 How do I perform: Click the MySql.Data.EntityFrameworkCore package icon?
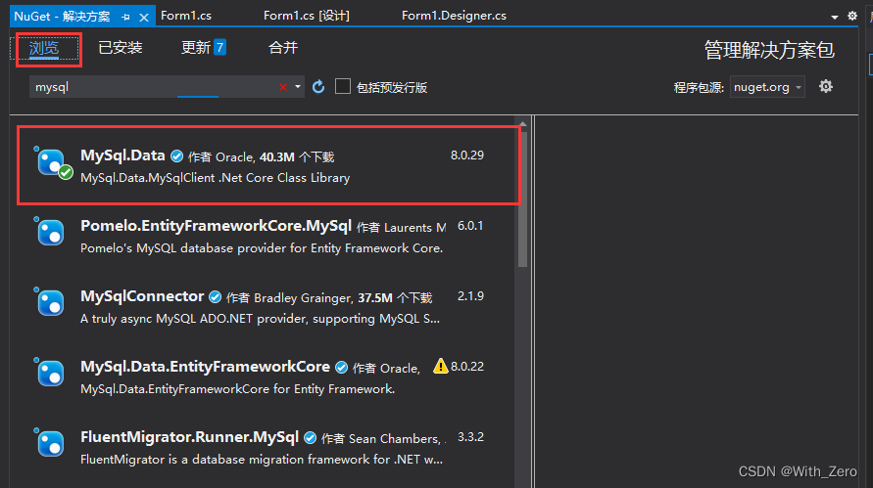click(x=50, y=373)
